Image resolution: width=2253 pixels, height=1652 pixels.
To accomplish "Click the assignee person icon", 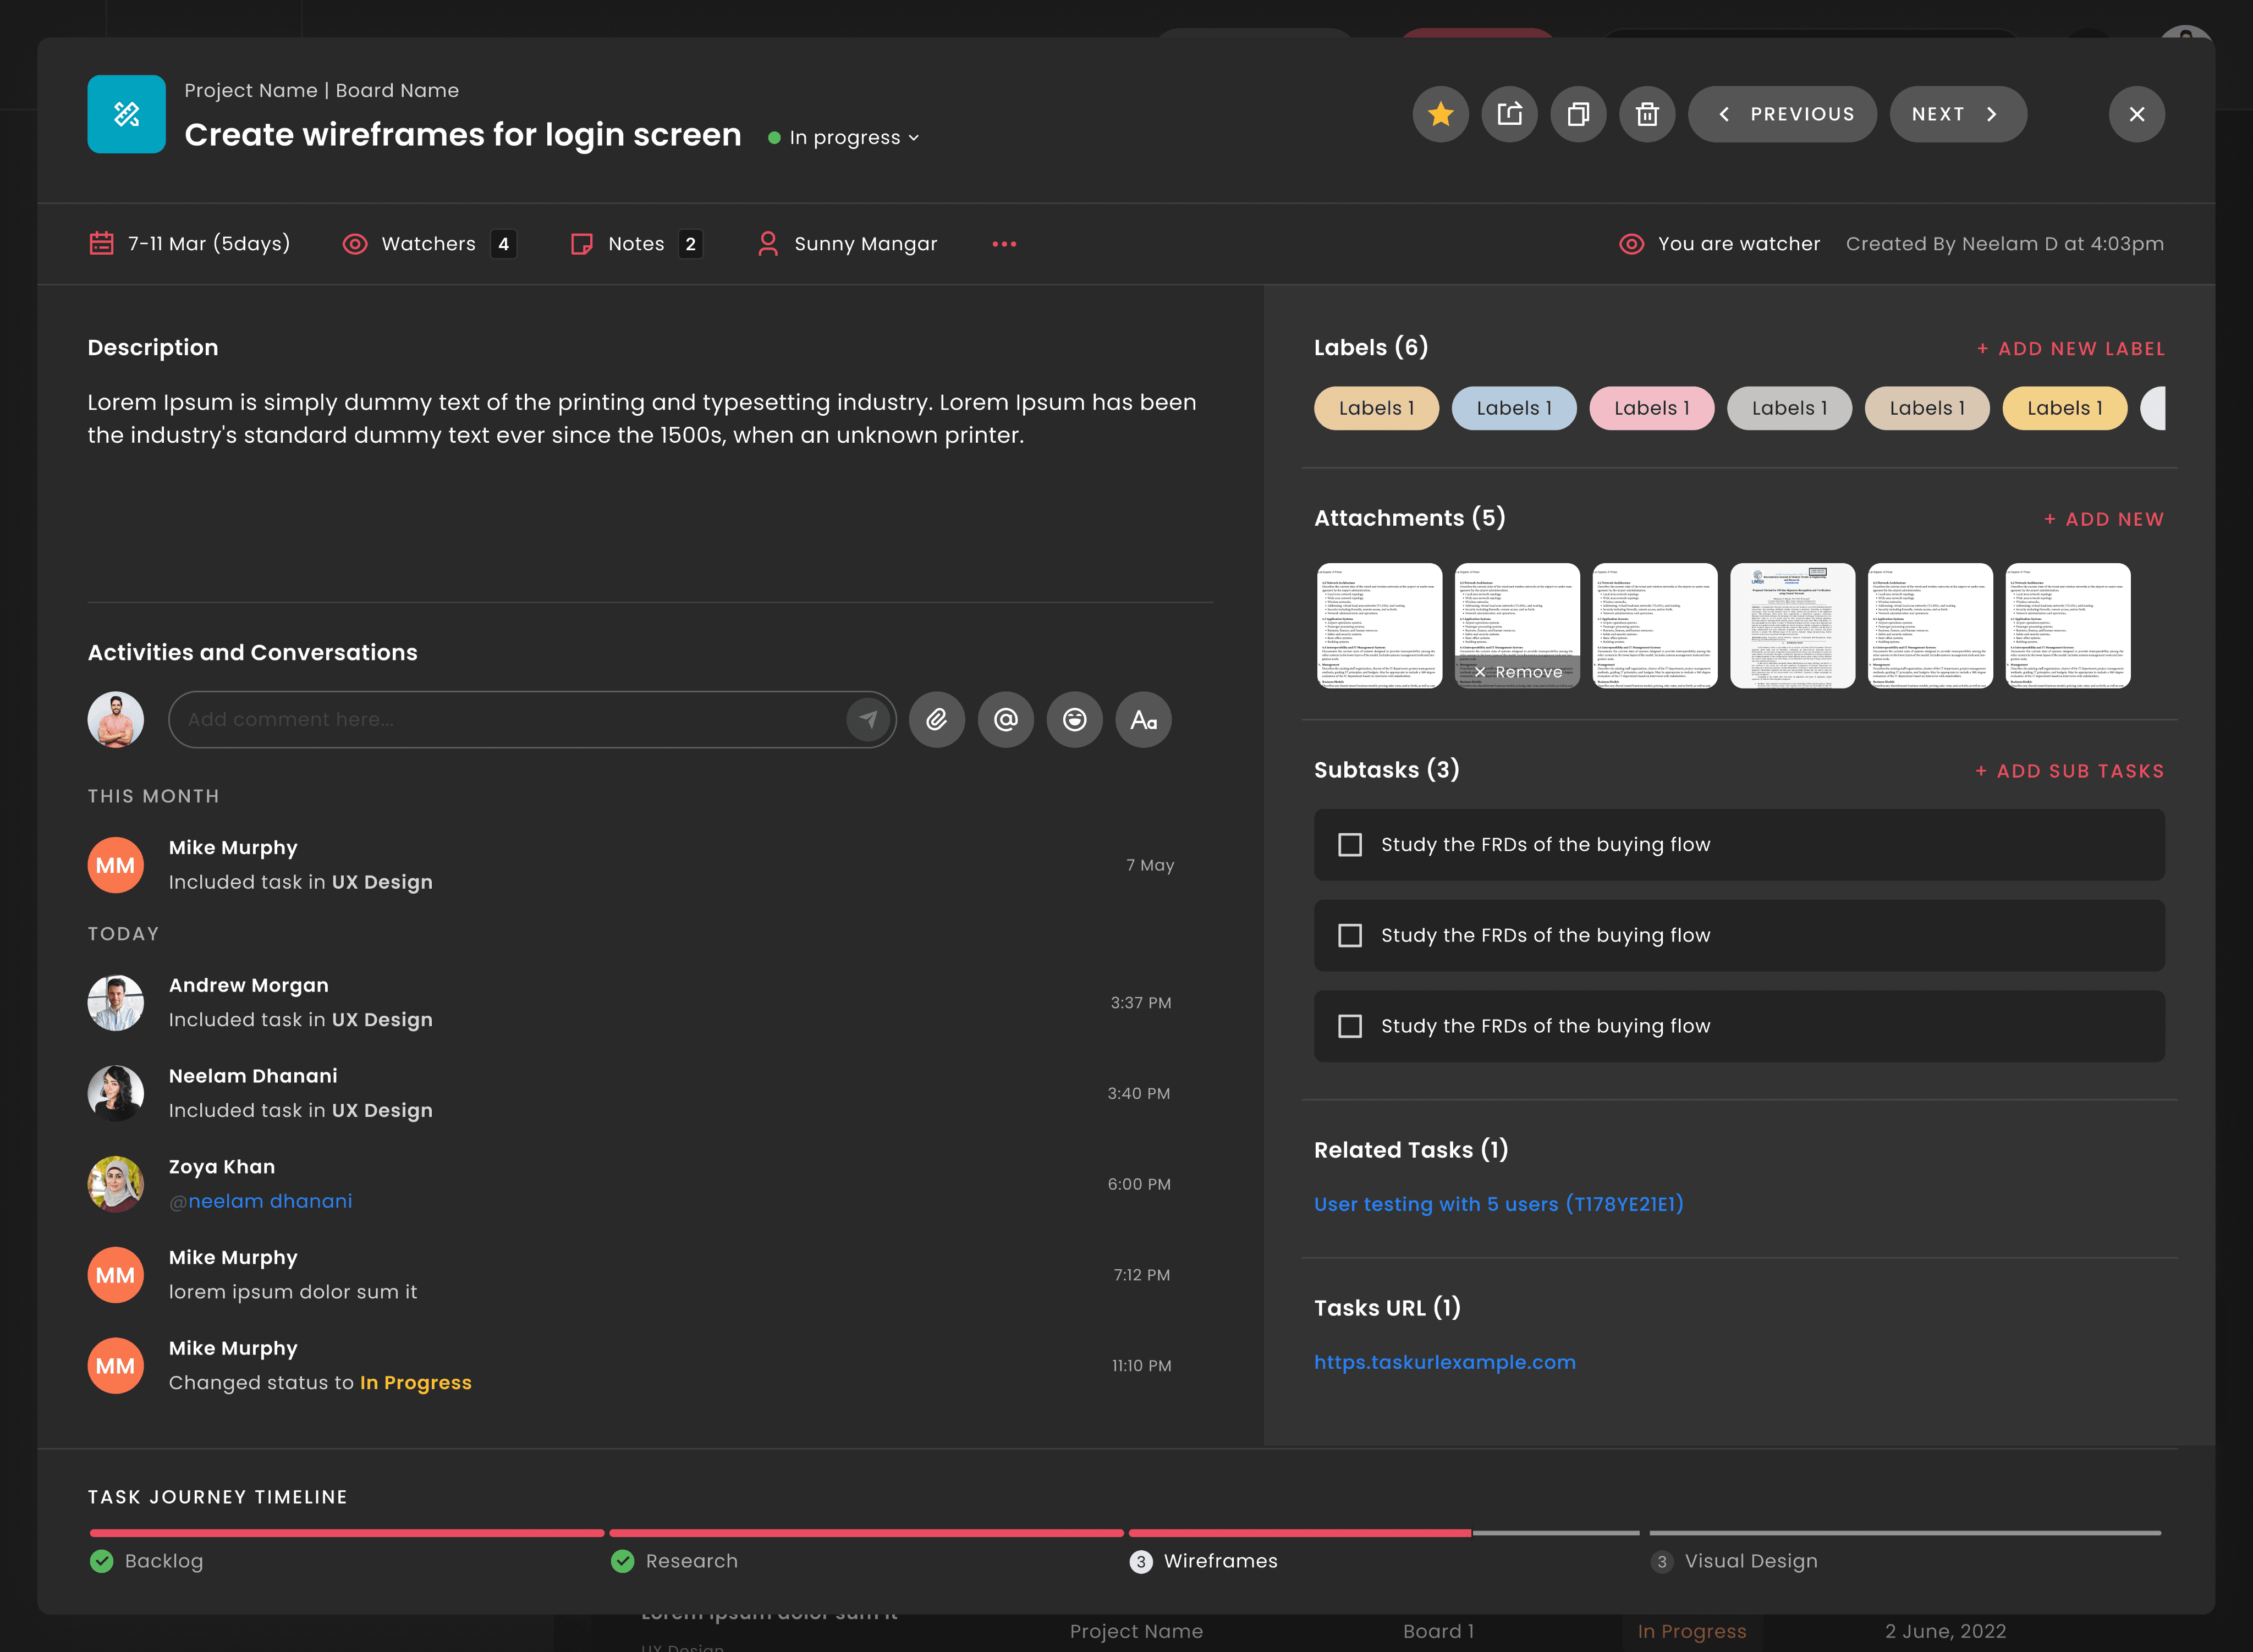I will tap(768, 244).
